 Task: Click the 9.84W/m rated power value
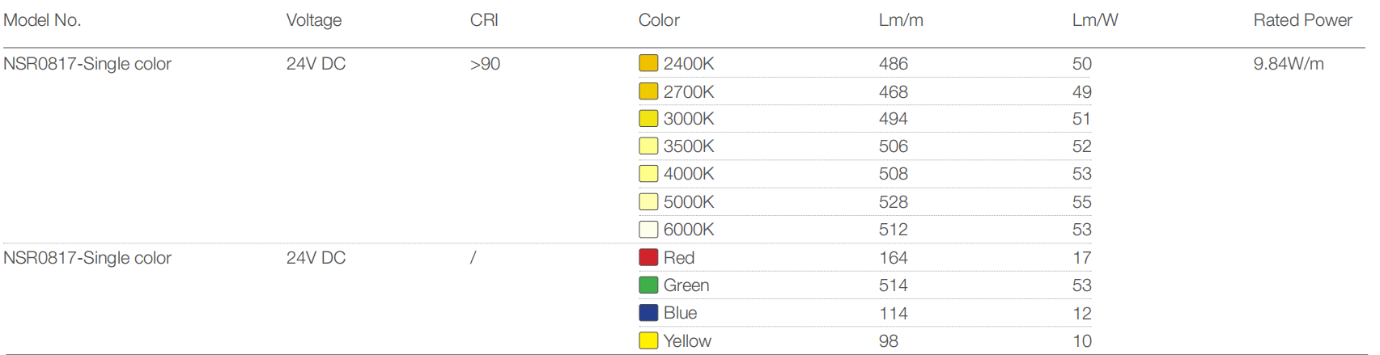1289,64
